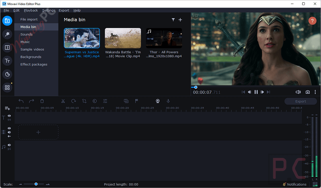Open the Playback menu

point(31,10)
